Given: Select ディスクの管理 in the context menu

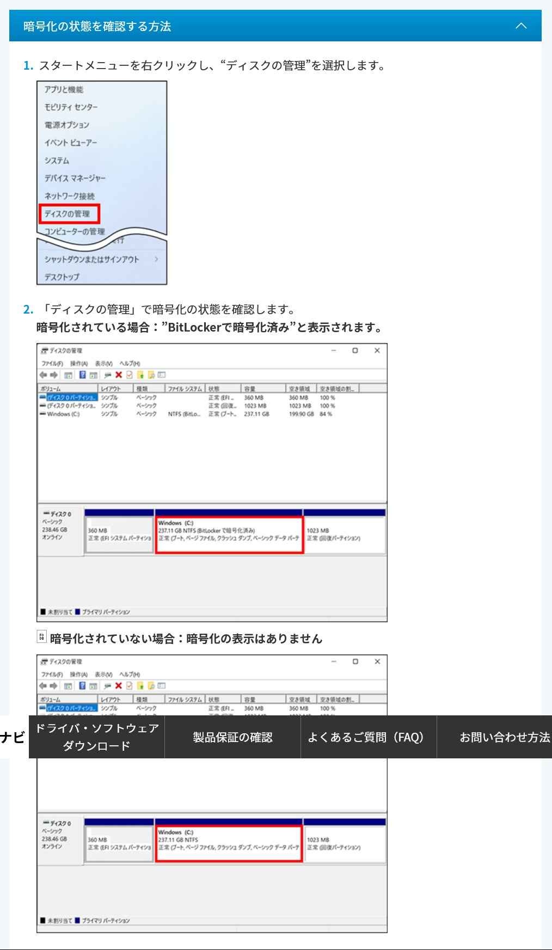Looking at the screenshot, I should coord(69,214).
